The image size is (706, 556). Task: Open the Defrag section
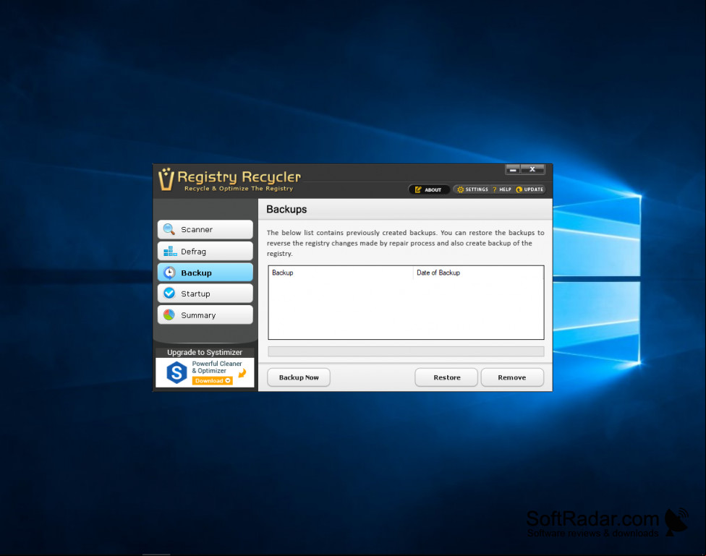(205, 251)
